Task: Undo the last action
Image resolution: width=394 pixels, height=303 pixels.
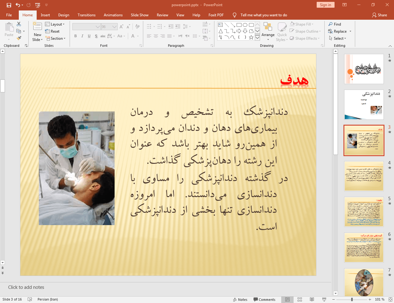Action: click(18, 5)
